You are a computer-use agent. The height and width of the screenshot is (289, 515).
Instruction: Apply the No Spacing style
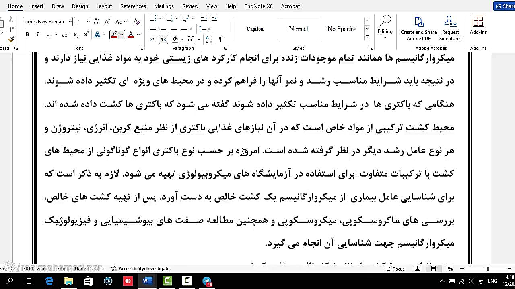pos(342,29)
